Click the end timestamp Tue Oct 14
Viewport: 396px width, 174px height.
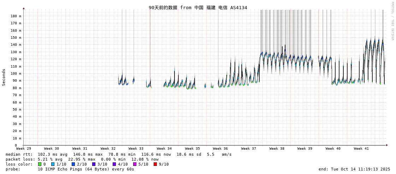click(x=354, y=169)
